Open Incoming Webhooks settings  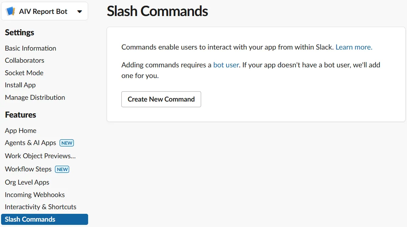(35, 195)
